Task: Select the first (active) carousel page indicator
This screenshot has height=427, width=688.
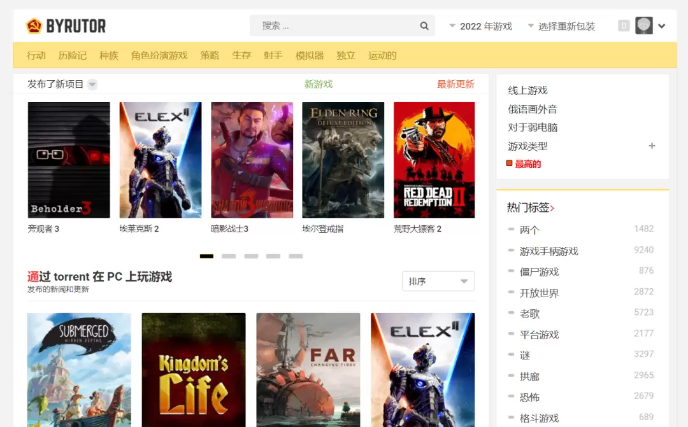Action: (206, 256)
